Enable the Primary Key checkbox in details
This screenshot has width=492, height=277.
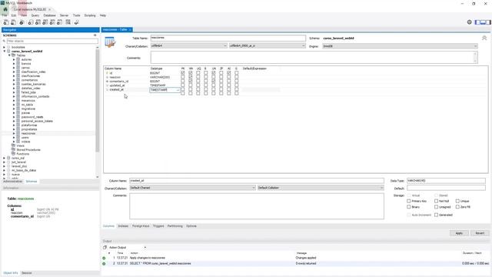click(408, 201)
